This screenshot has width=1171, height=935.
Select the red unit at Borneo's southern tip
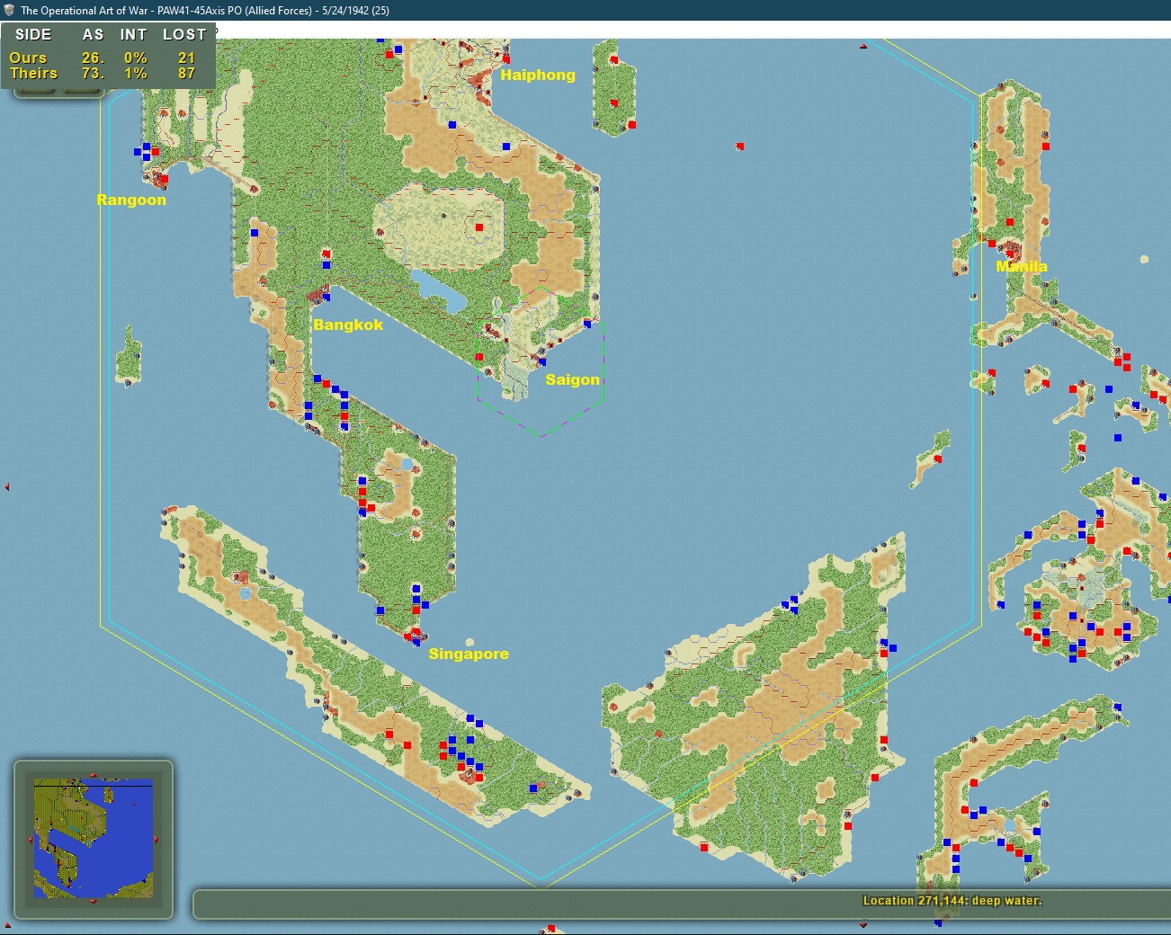tap(704, 847)
